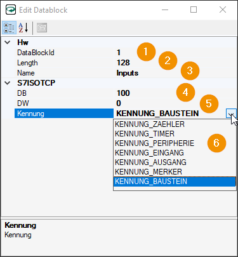Viewport: 238px width, 257px height.
Task: Edit the Length value 128
Action: (x=175, y=63)
